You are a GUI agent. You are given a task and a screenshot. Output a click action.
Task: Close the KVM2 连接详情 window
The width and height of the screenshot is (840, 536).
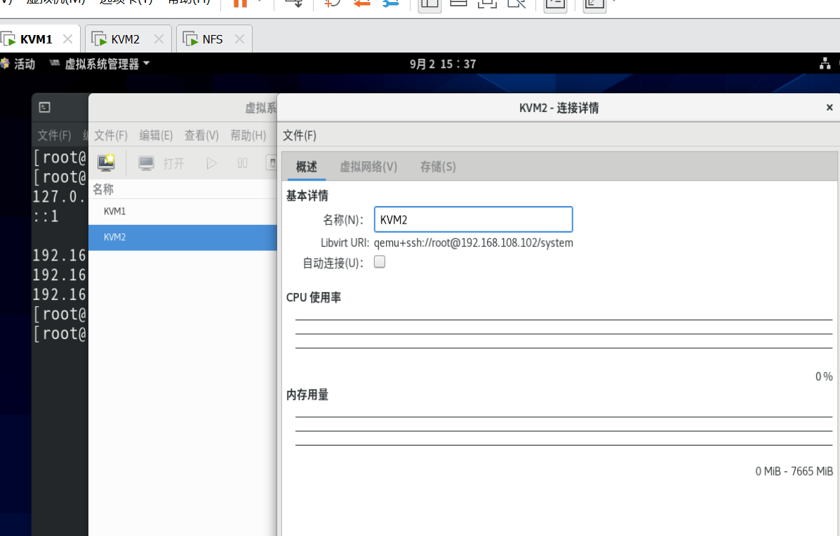[829, 107]
